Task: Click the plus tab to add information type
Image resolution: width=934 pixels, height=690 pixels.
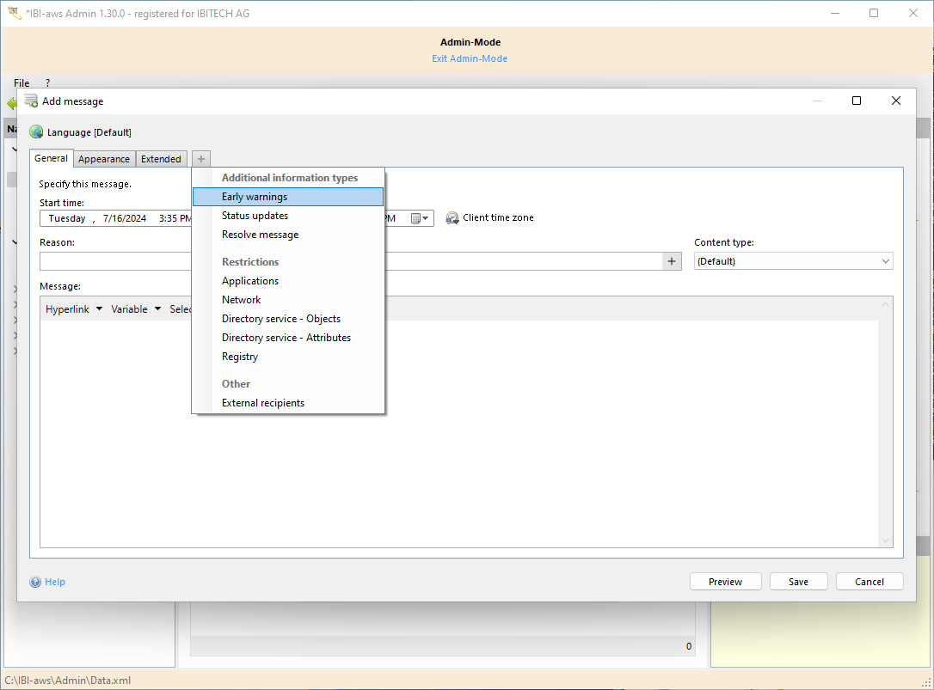Action: pyautogui.click(x=200, y=159)
